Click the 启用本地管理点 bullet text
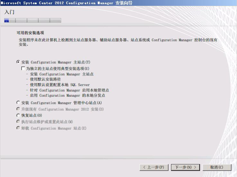The height and width of the screenshot is (177, 237). [96, 90]
